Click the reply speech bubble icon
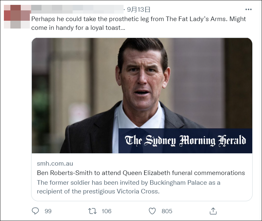262x221 pixels. coord(36,211)
